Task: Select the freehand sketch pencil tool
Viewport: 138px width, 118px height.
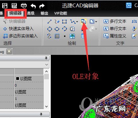Action: tap(57, 22)
